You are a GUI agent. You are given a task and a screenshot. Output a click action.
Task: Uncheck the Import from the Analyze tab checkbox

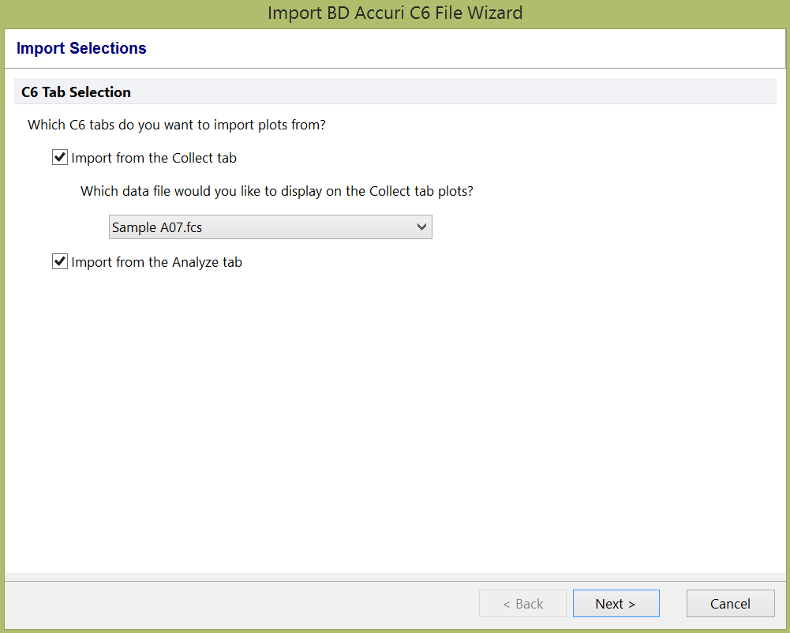60,262
